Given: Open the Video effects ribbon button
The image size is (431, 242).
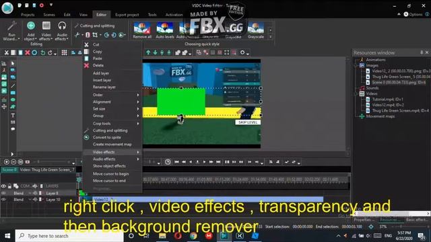Looking at the screenshot, I should [x=46, y=31].
